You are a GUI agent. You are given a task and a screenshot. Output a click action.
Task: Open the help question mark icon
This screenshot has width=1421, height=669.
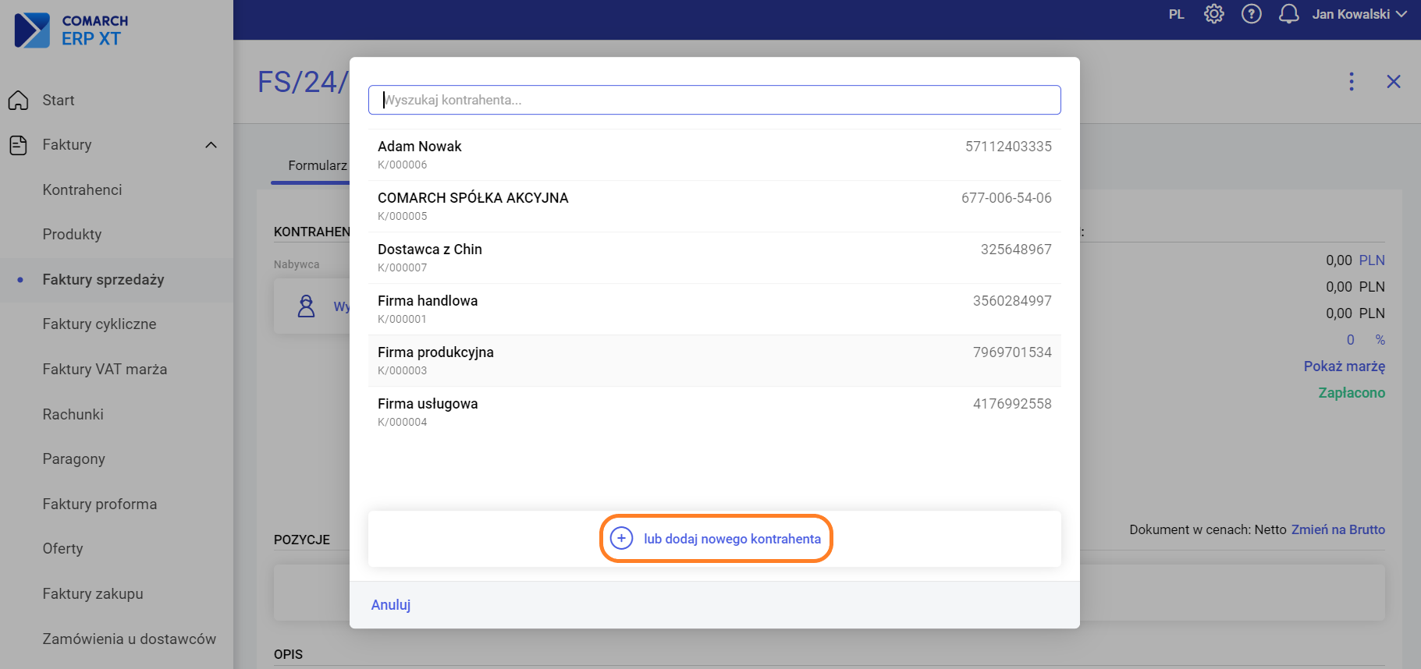pyautogui.click(x=1251, y=14)
